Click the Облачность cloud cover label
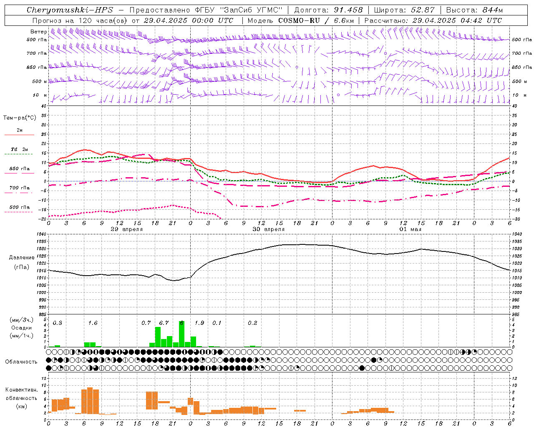Image resolution: width=534 pixels, height=427 pixels. (x=21, y=362)
